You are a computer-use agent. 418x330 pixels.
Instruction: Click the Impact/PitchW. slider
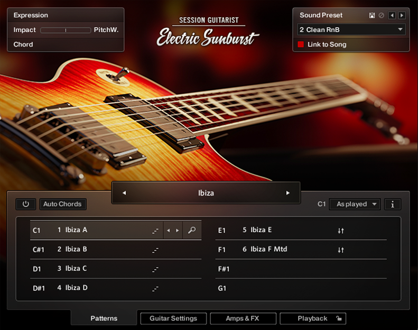point(66,30)
